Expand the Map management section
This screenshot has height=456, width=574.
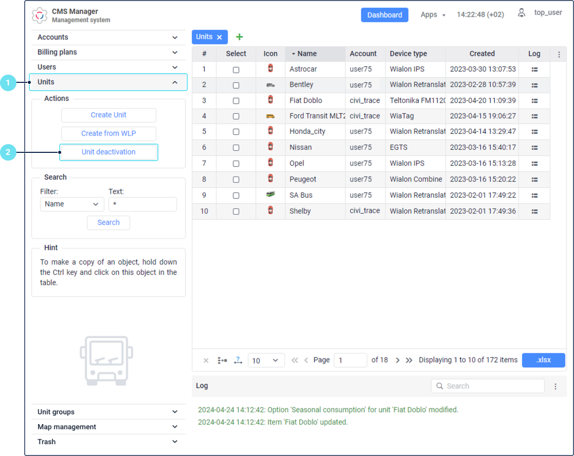click(109, 427)
